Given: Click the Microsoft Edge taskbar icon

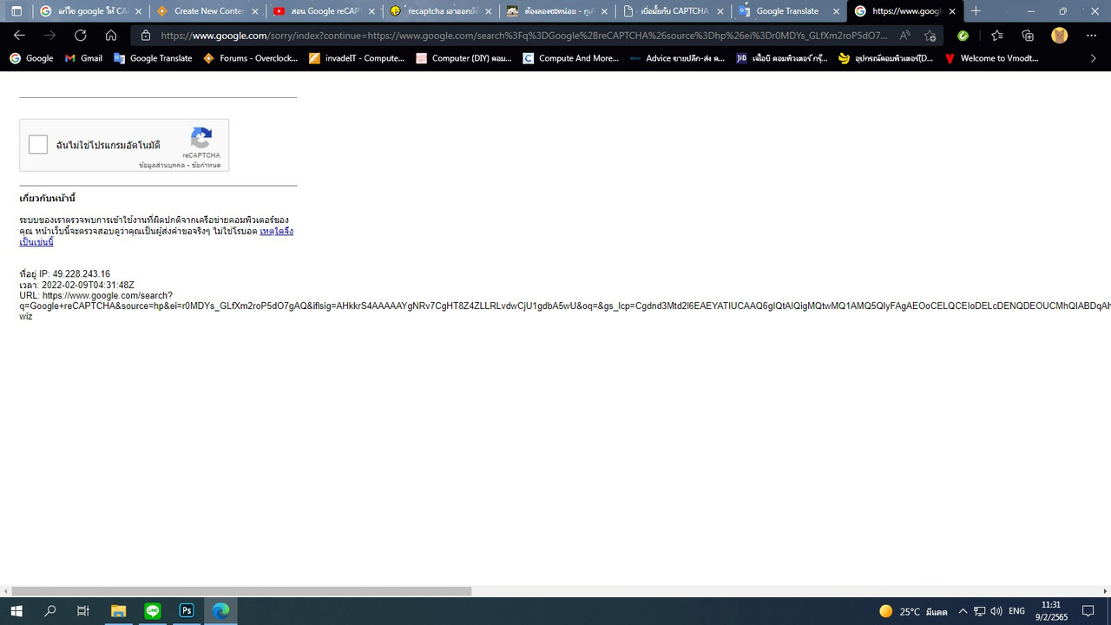Looking at the screenshot, I should tap(221, 611).
